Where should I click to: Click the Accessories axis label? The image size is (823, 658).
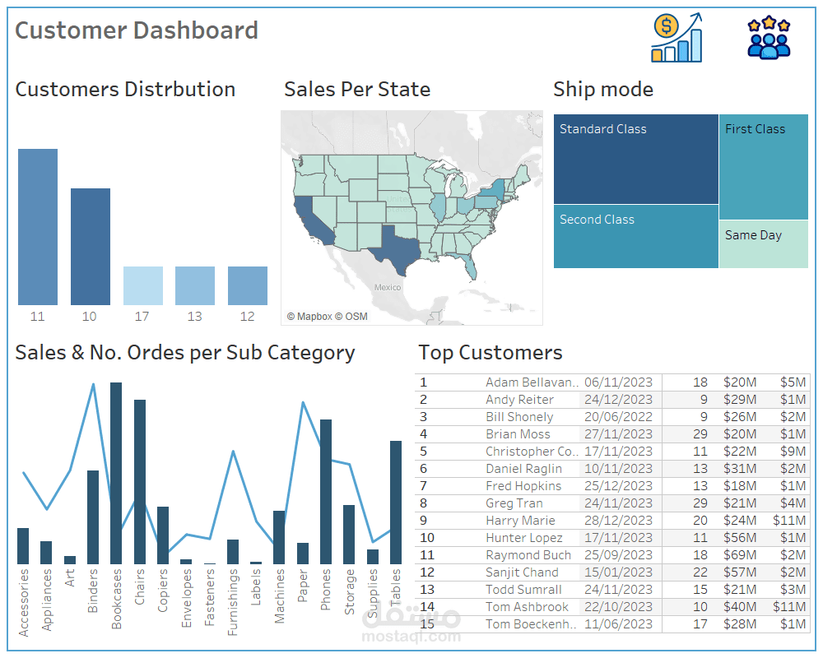coord(23,602)
